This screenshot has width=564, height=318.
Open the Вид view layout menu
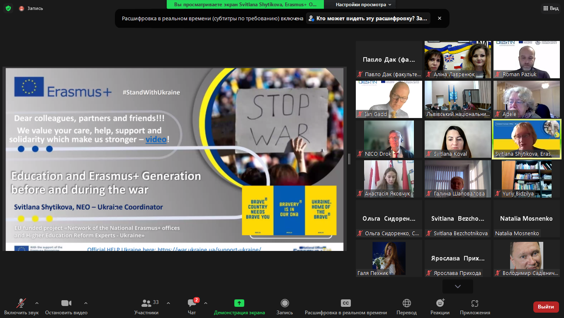click(x=551, y=8)
